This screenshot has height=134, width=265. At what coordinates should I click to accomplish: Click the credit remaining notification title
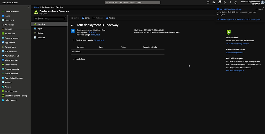tap(231, 9)
